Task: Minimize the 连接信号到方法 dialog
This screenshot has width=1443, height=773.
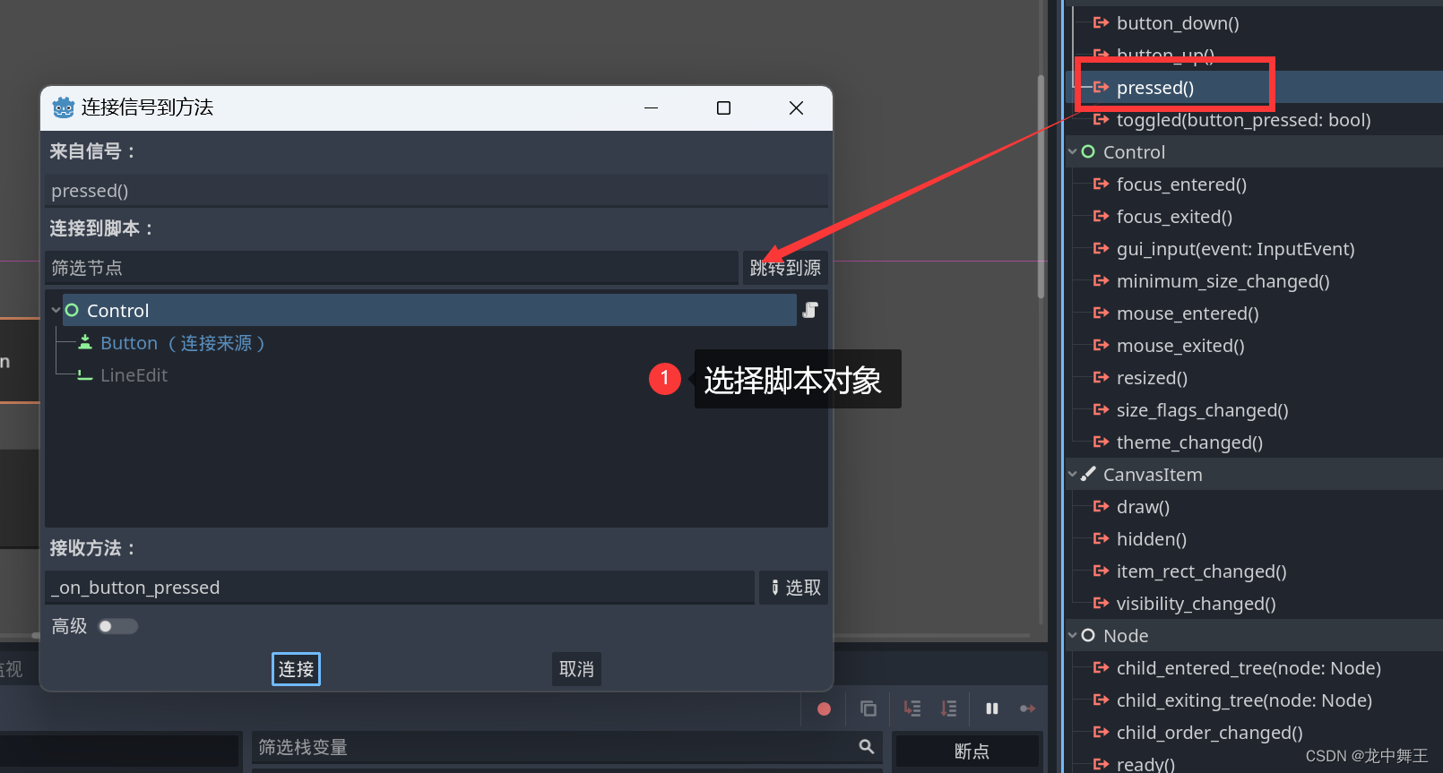Action: pyautogui.click(x=652, y=108)
